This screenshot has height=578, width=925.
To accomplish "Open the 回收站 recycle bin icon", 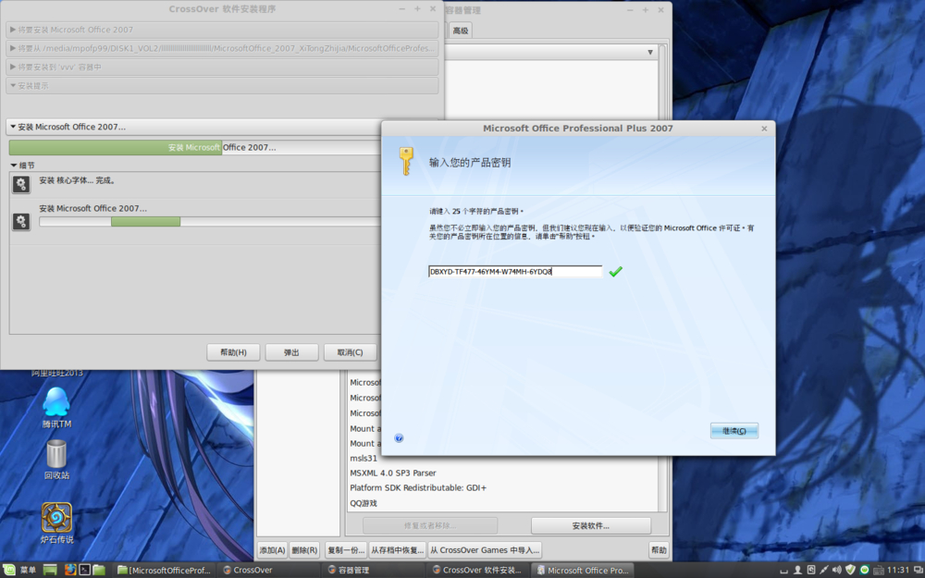I will coord(56,460).
